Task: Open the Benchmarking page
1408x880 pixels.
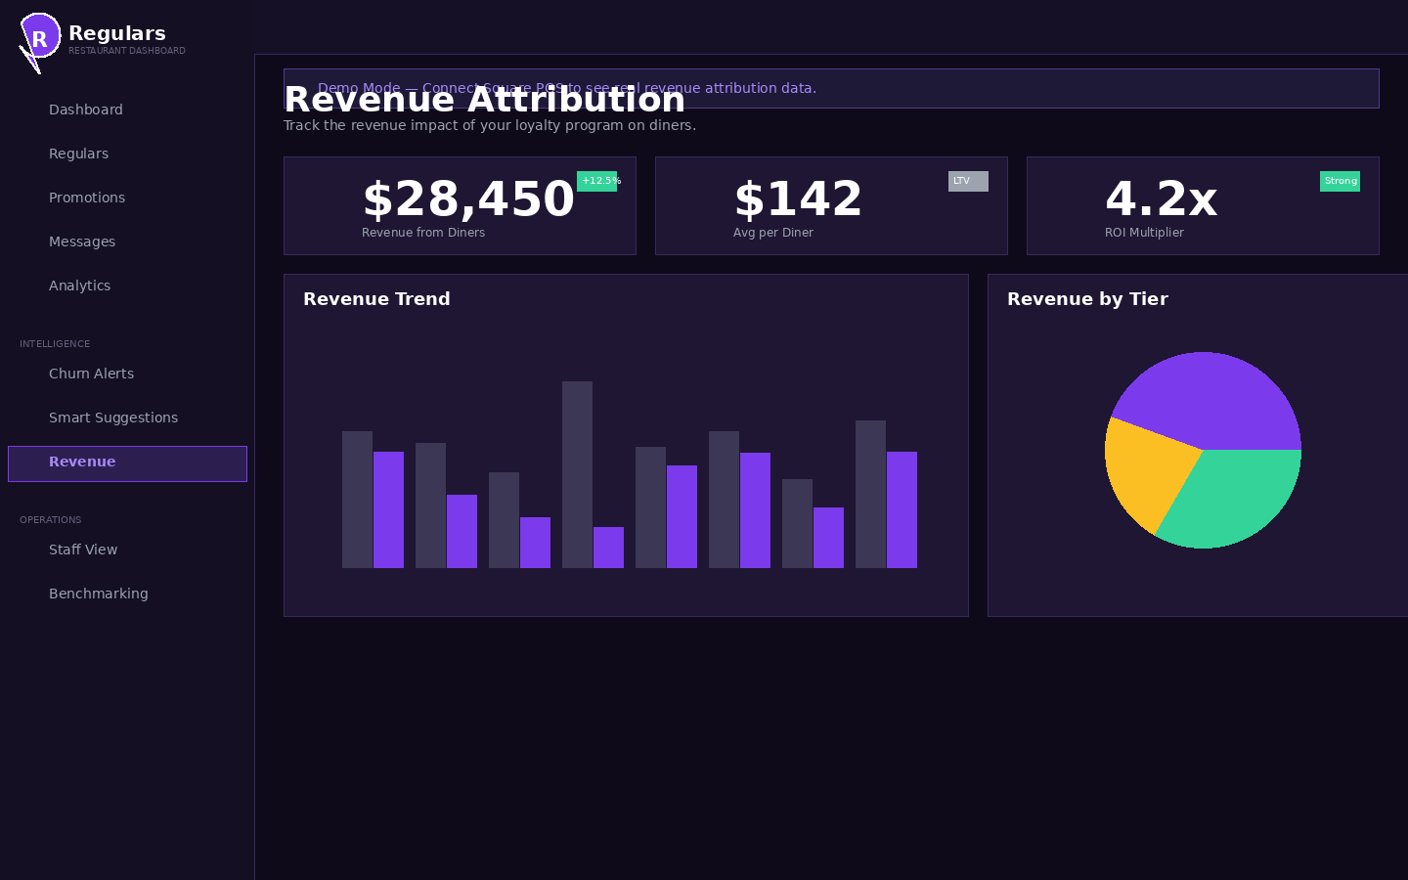Action: point(99,594)
